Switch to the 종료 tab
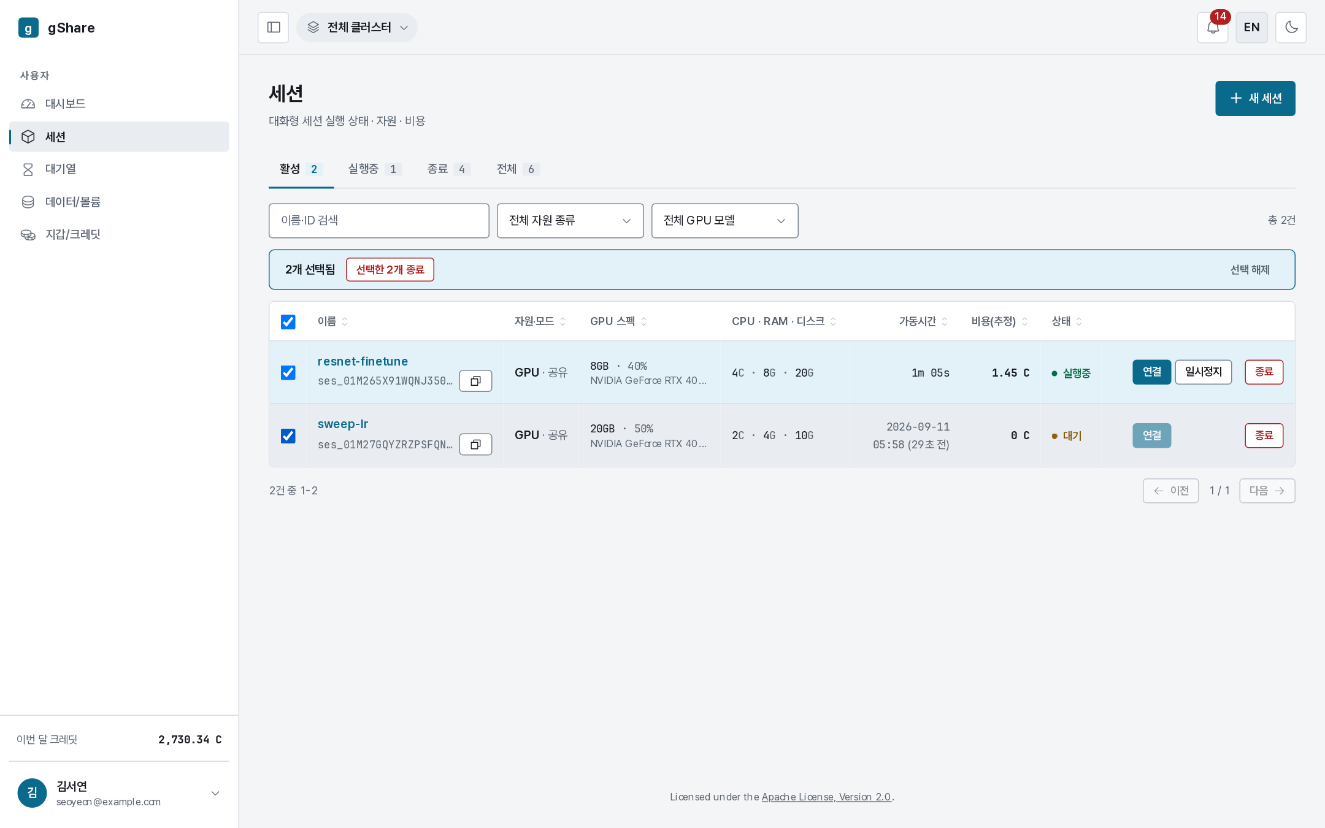 point(449,169)
